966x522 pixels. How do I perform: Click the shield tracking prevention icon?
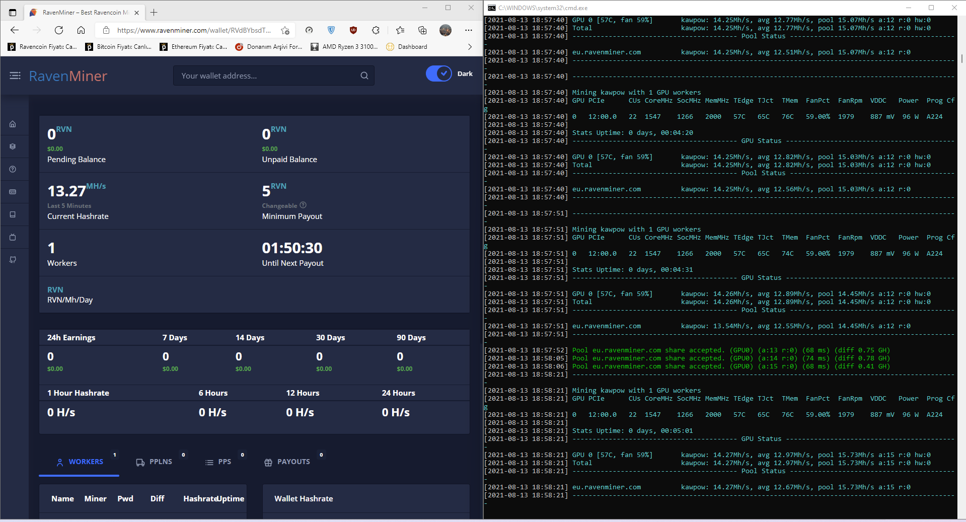[x=331, y=30]
